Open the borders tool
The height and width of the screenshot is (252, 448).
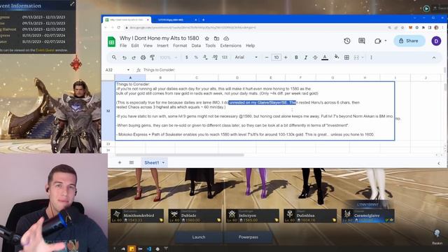click(x=346, y=57)
